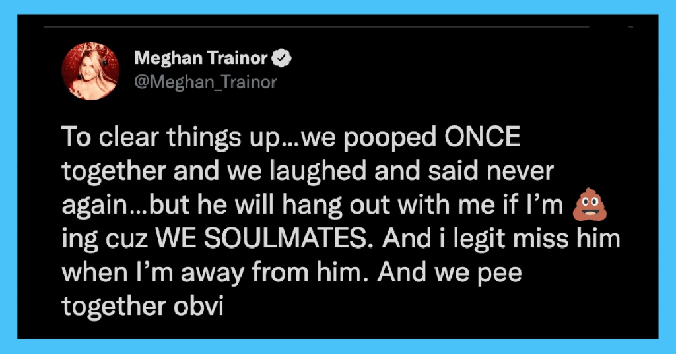This screenshot has height=354, width=676.
Task: Open the Meghan Trainor display name
Action: (x=201, y=58)
